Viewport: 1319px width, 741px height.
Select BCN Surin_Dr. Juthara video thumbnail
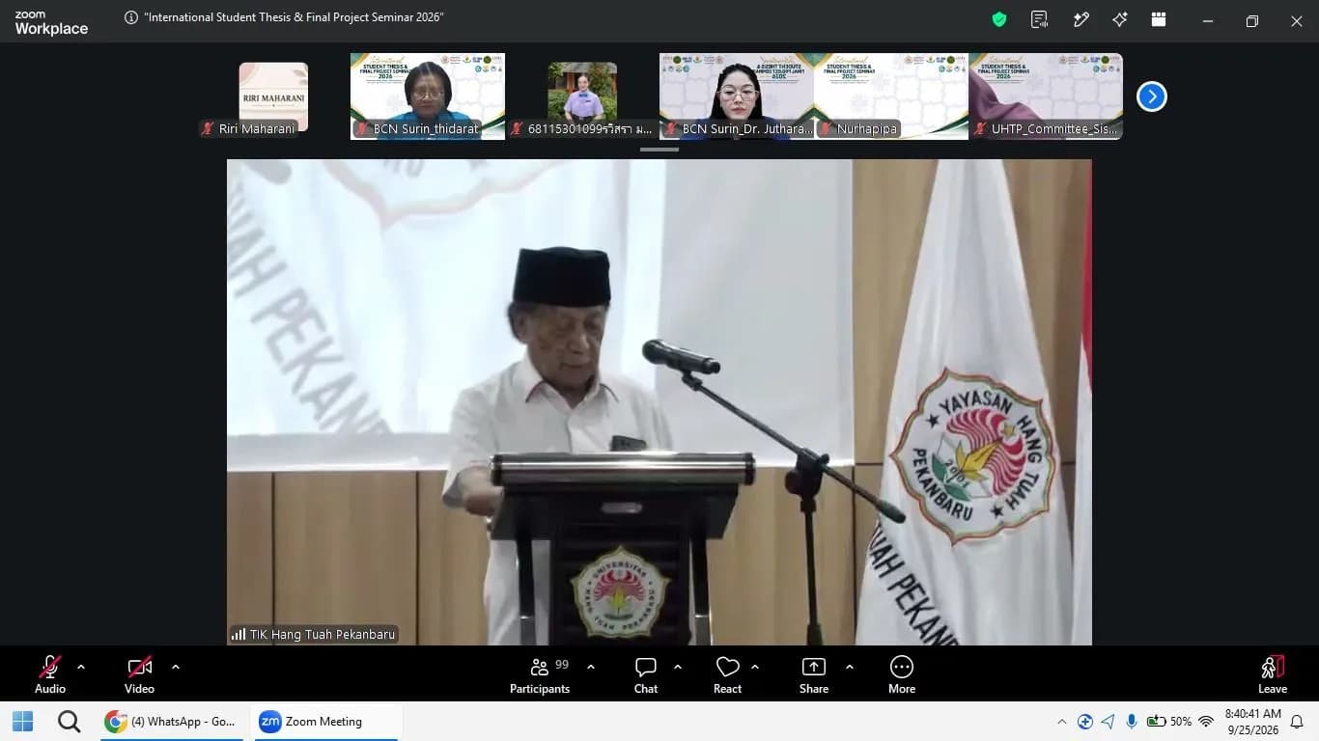(x=737, y=96)
